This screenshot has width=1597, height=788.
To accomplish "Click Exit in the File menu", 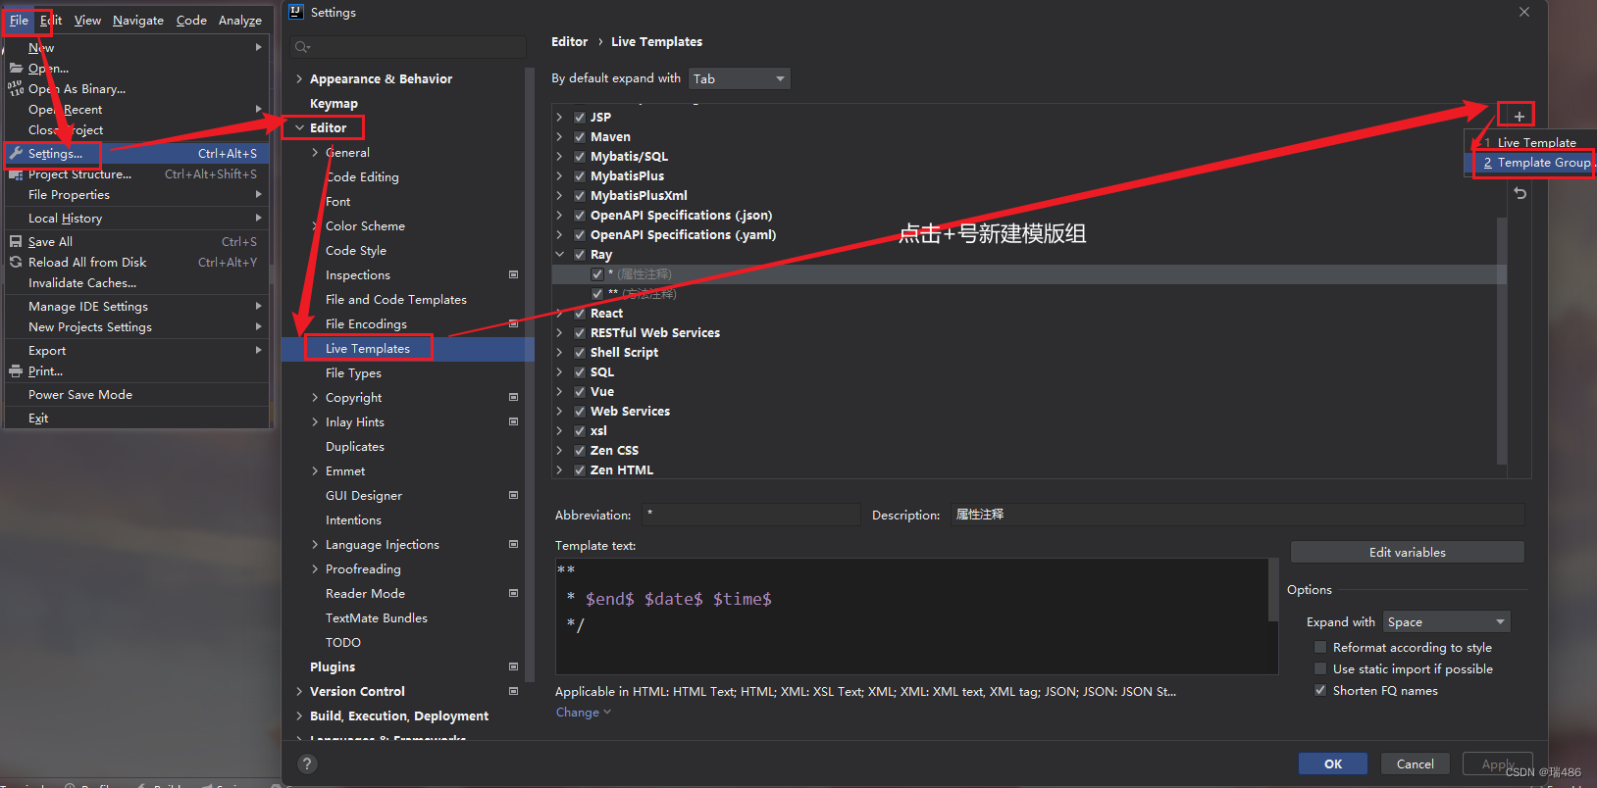I will (x=38, y=418).
